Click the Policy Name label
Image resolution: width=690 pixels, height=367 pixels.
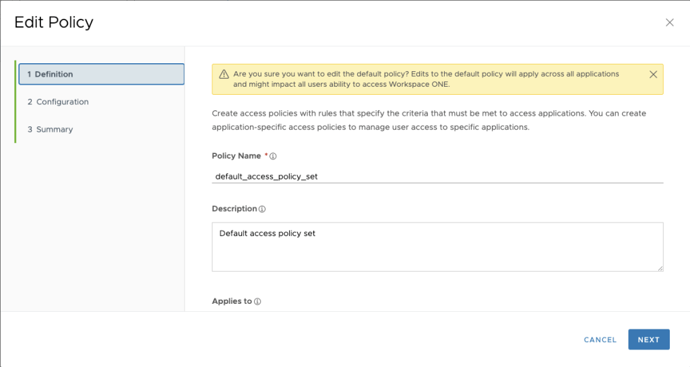click(236, 156)
